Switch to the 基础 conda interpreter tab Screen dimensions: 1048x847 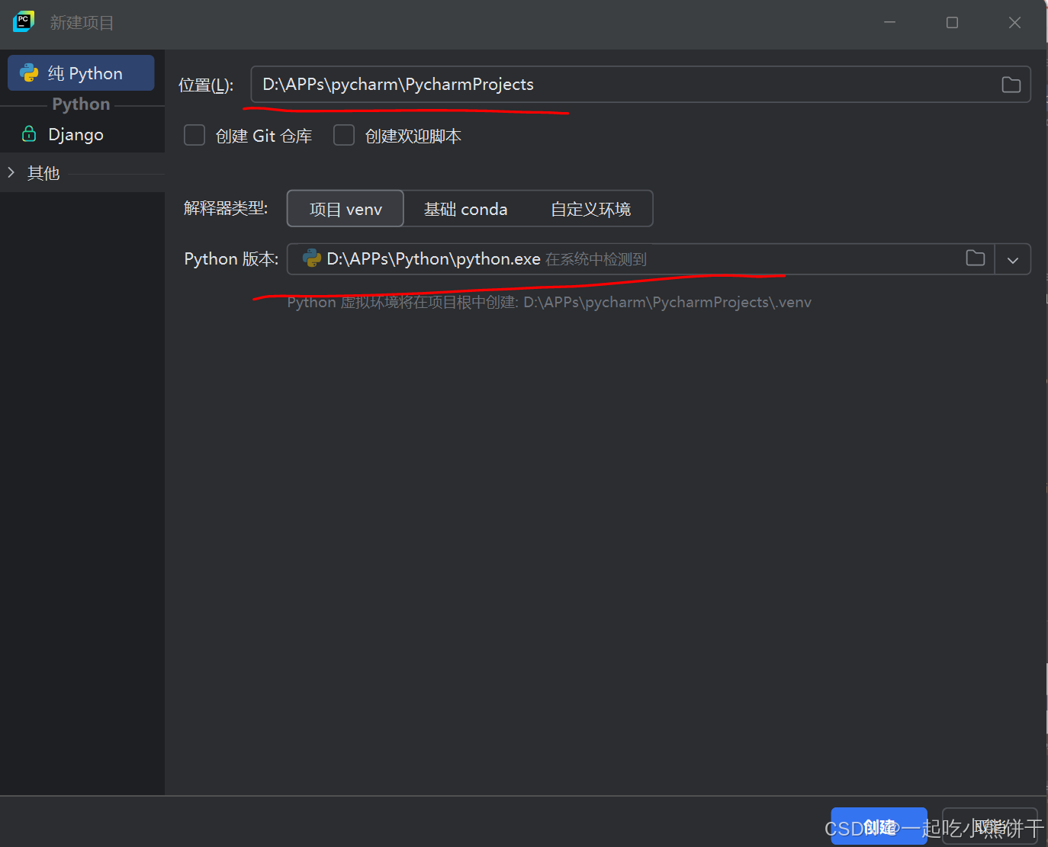466,208
